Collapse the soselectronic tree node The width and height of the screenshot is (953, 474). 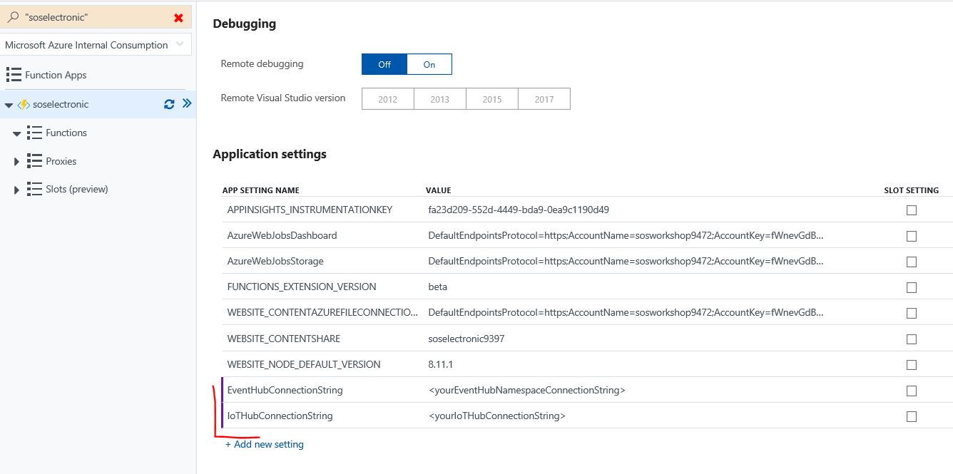pyautogui.click(x=9, y=105)
